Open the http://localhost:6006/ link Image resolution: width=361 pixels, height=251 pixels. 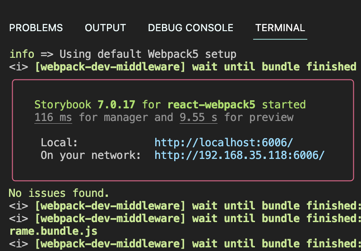[x=223, y=142]
